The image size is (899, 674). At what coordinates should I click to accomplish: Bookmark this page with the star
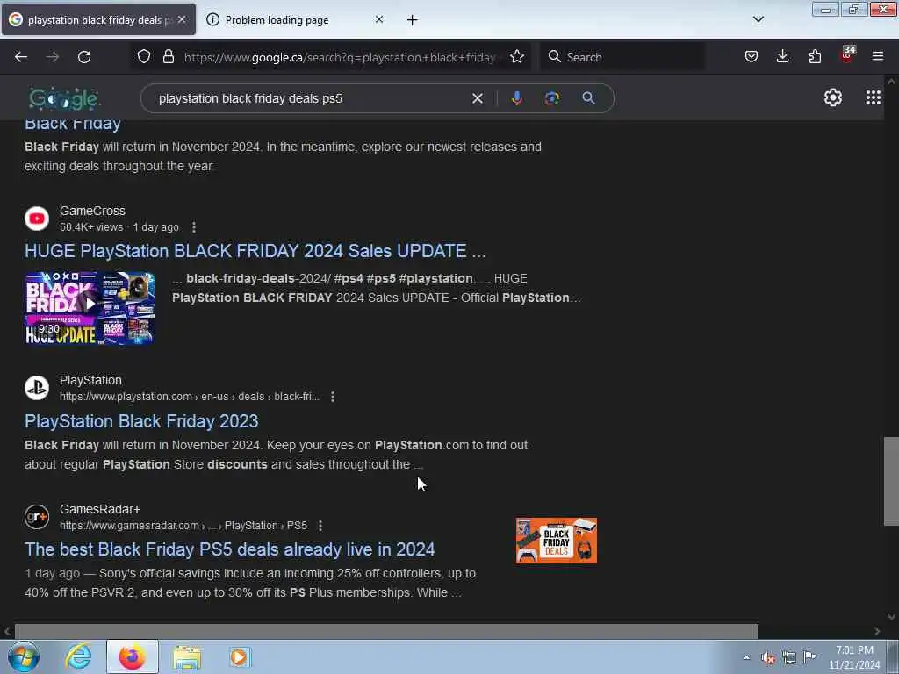[x=516, y=57]
